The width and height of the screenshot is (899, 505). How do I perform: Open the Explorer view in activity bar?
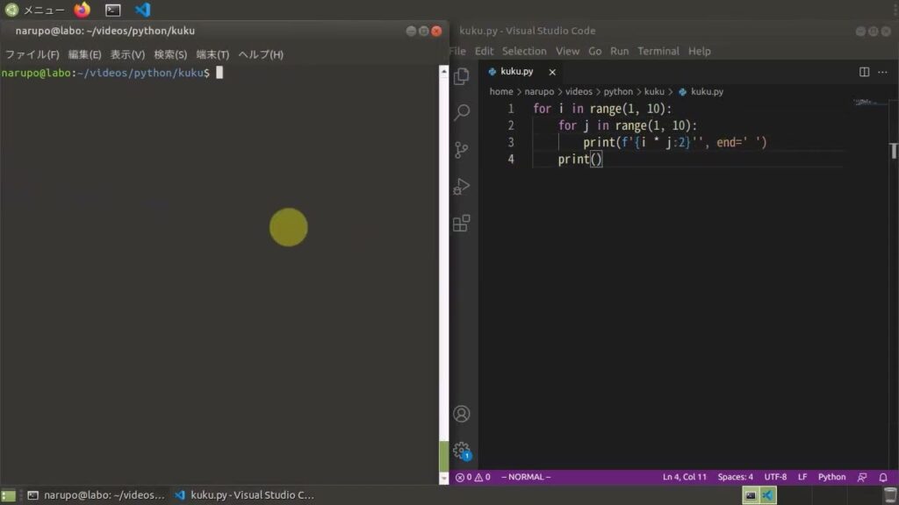tap(461, 76)
